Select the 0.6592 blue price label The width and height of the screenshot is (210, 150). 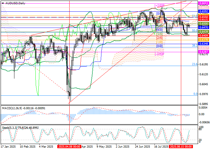click(204, 11)
